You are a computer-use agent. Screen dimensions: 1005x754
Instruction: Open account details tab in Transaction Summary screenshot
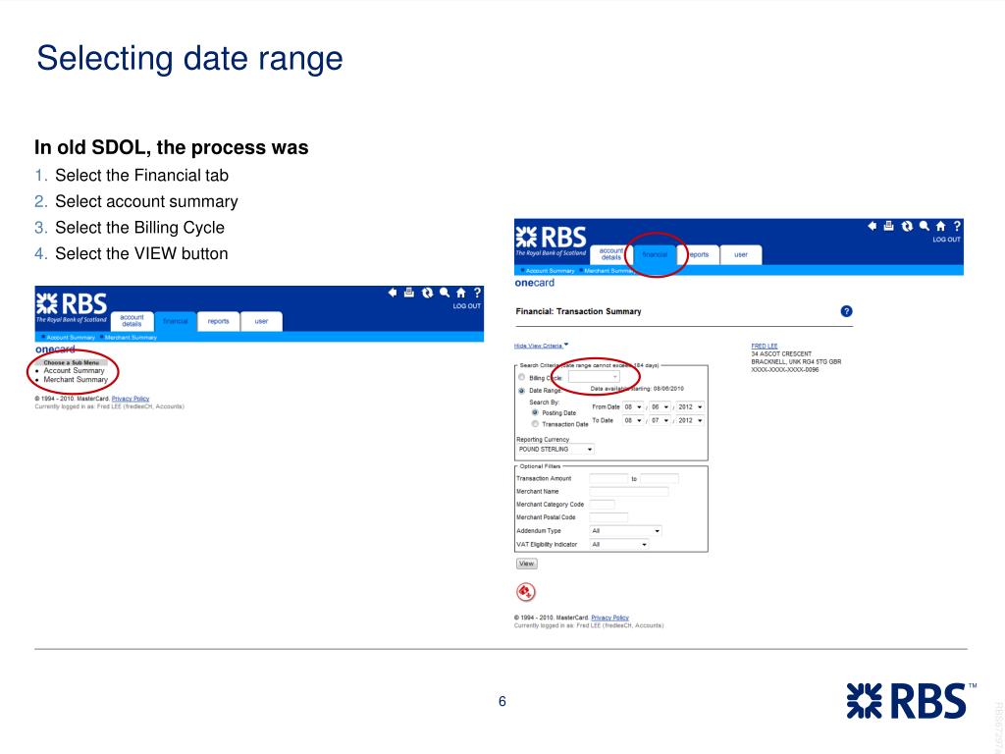tap(610, 254)
